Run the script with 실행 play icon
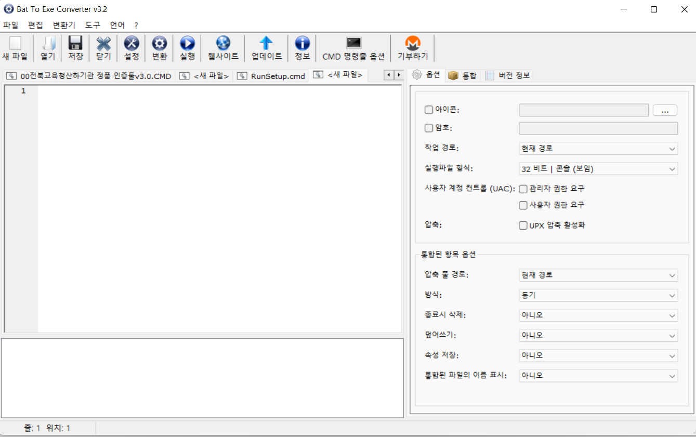This screenshot has height=437, width=696. [x=187, y=49]
